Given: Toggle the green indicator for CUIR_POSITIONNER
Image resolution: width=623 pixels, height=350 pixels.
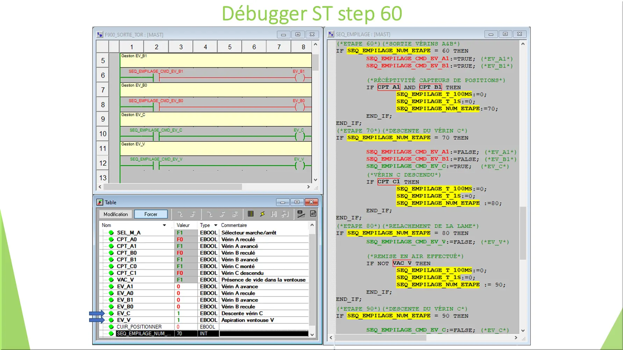Looking at the screenshot, I should coord(111,327).
